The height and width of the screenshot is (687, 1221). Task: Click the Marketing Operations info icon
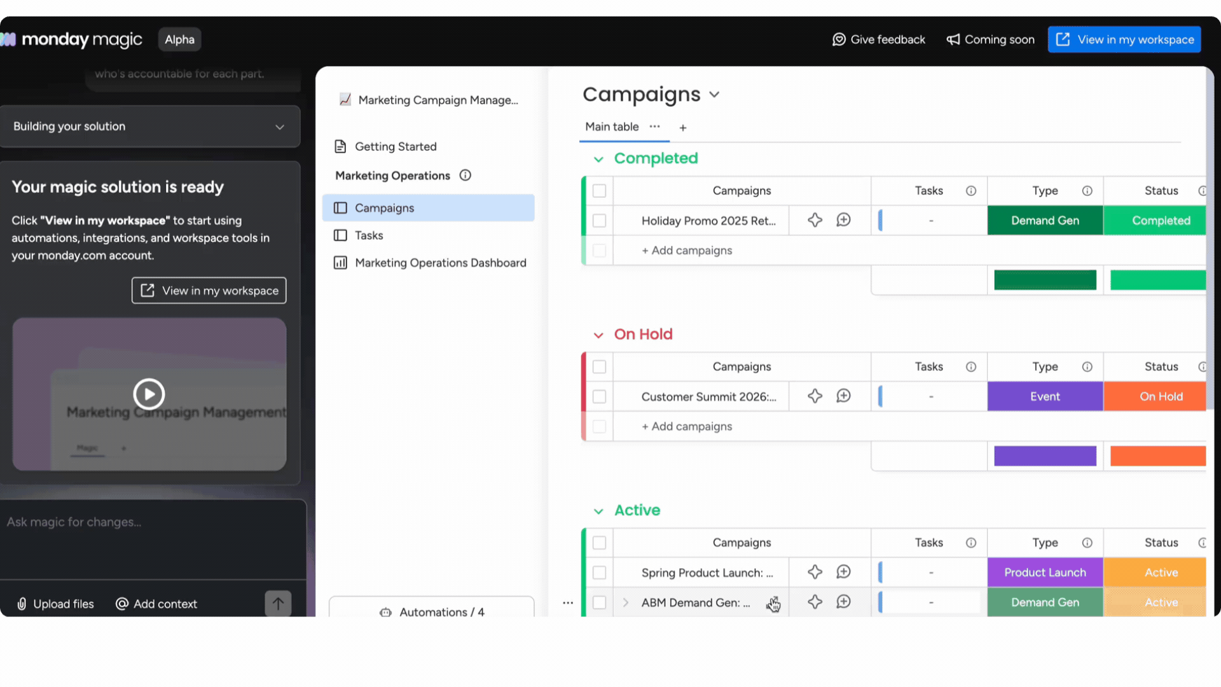click(466, 175)
